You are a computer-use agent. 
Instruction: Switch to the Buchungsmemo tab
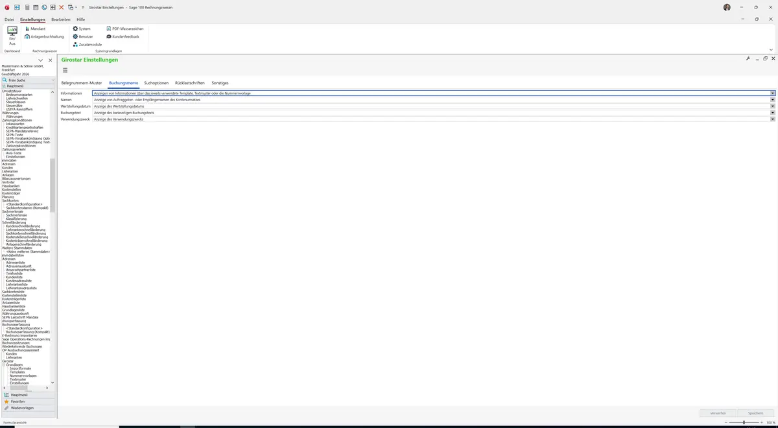coord(123,83)
